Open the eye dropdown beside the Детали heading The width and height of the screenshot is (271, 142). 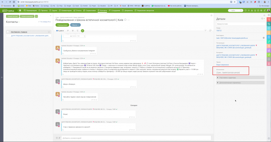(263, 19)
